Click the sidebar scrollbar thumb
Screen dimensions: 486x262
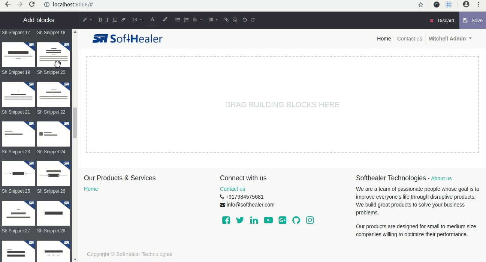pos(75,123)
